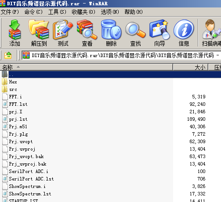Select the prj.lst file name

[x=18, y=119]
